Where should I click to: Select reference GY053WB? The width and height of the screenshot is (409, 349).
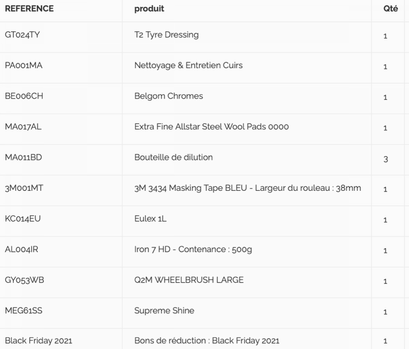25,280
